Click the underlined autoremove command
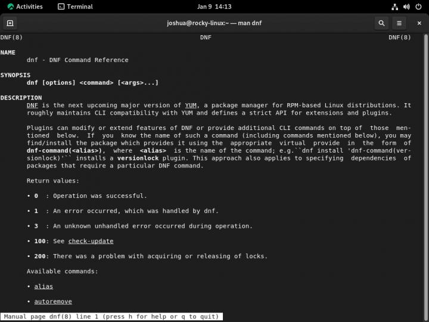Image resolution: width=429 pixels, height=322 pixels. 53,302
